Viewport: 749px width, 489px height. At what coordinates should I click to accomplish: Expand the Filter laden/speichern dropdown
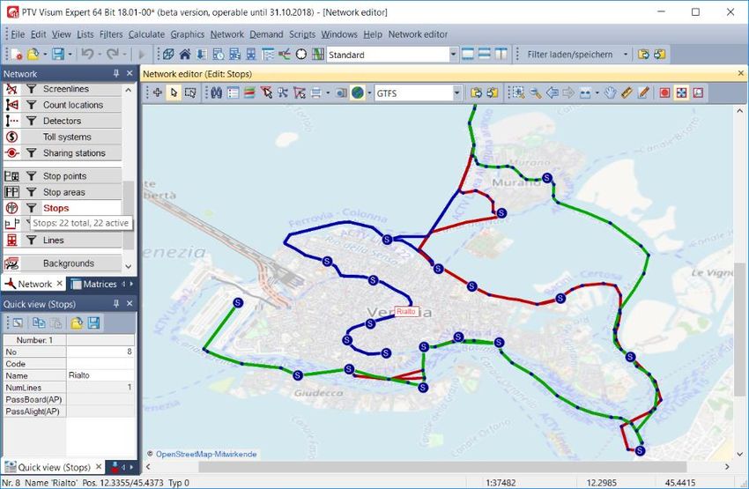(x=626, y=55)
